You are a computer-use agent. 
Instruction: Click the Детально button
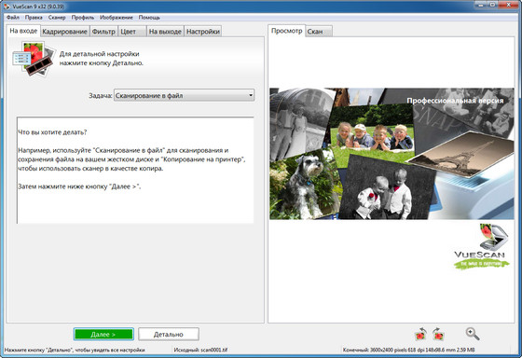[169, 334]
